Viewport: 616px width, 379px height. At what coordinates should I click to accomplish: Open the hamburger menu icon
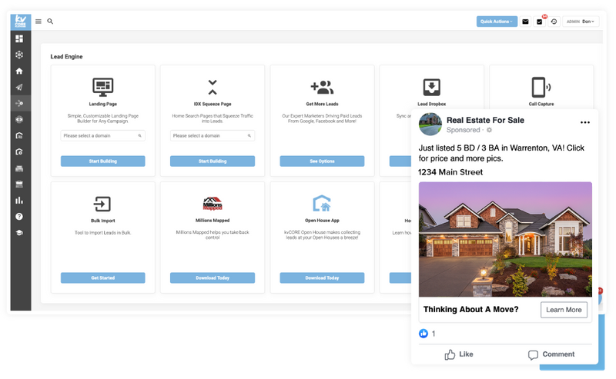pos(38,22)
